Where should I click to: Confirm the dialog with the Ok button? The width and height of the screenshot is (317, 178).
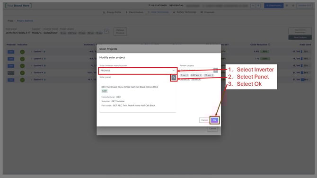click(214, 120)
